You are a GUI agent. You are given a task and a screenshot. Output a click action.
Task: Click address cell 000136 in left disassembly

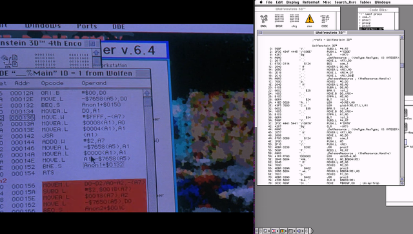(x=22, y=117)
